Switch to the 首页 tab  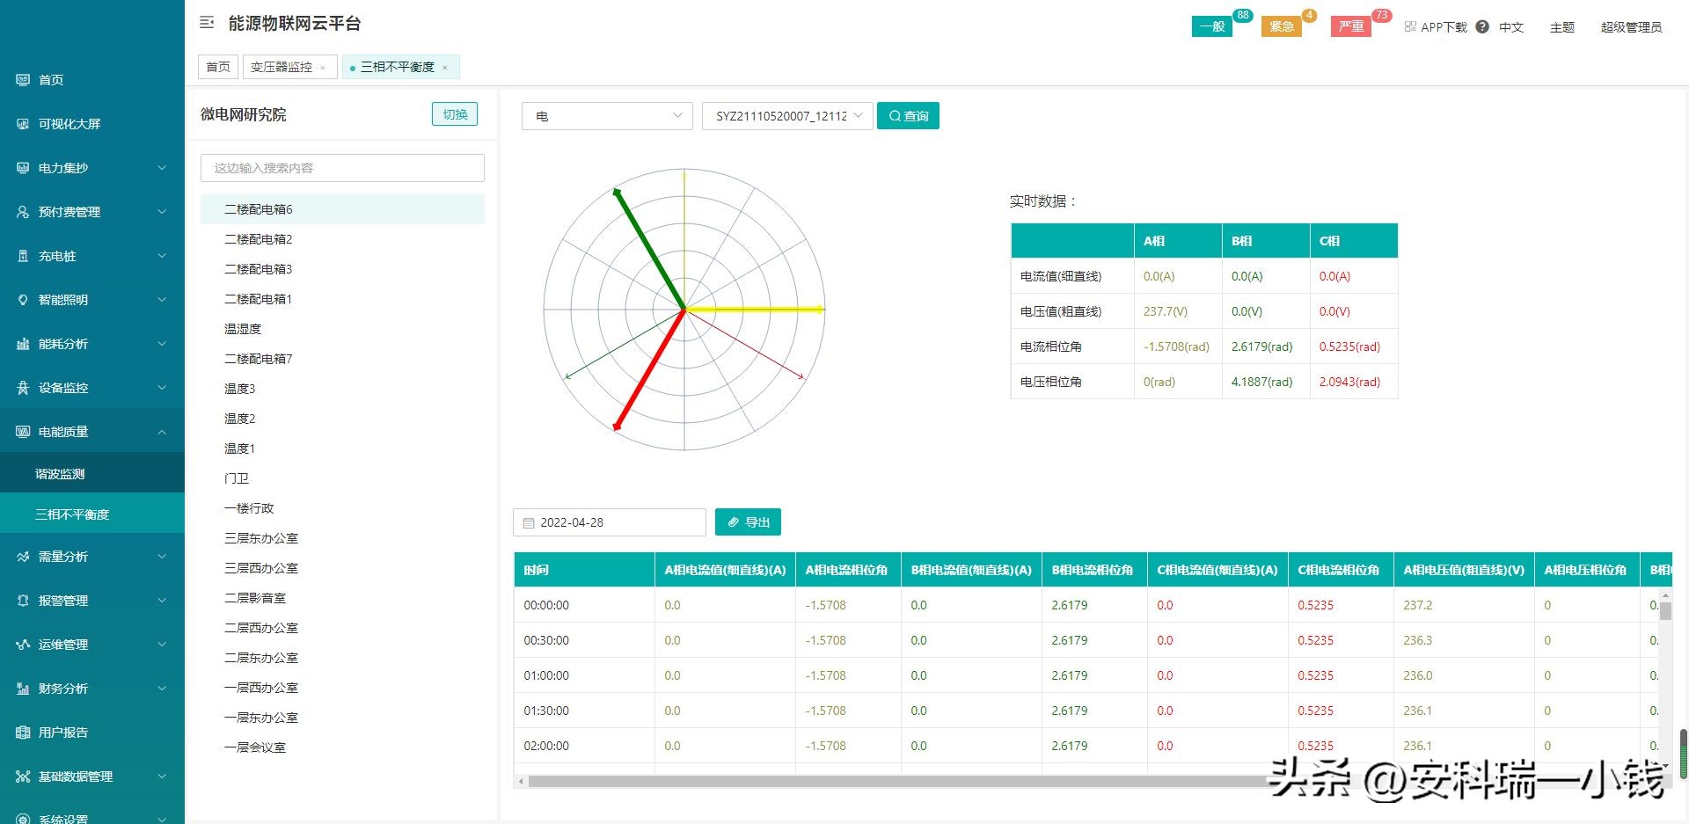[x=218, y=67]
